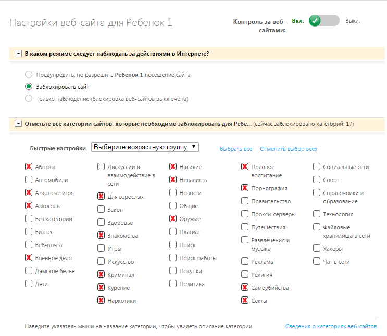Collapse the blocked site categories section
This screenshot has width=387, height=336.
point(18,124)
